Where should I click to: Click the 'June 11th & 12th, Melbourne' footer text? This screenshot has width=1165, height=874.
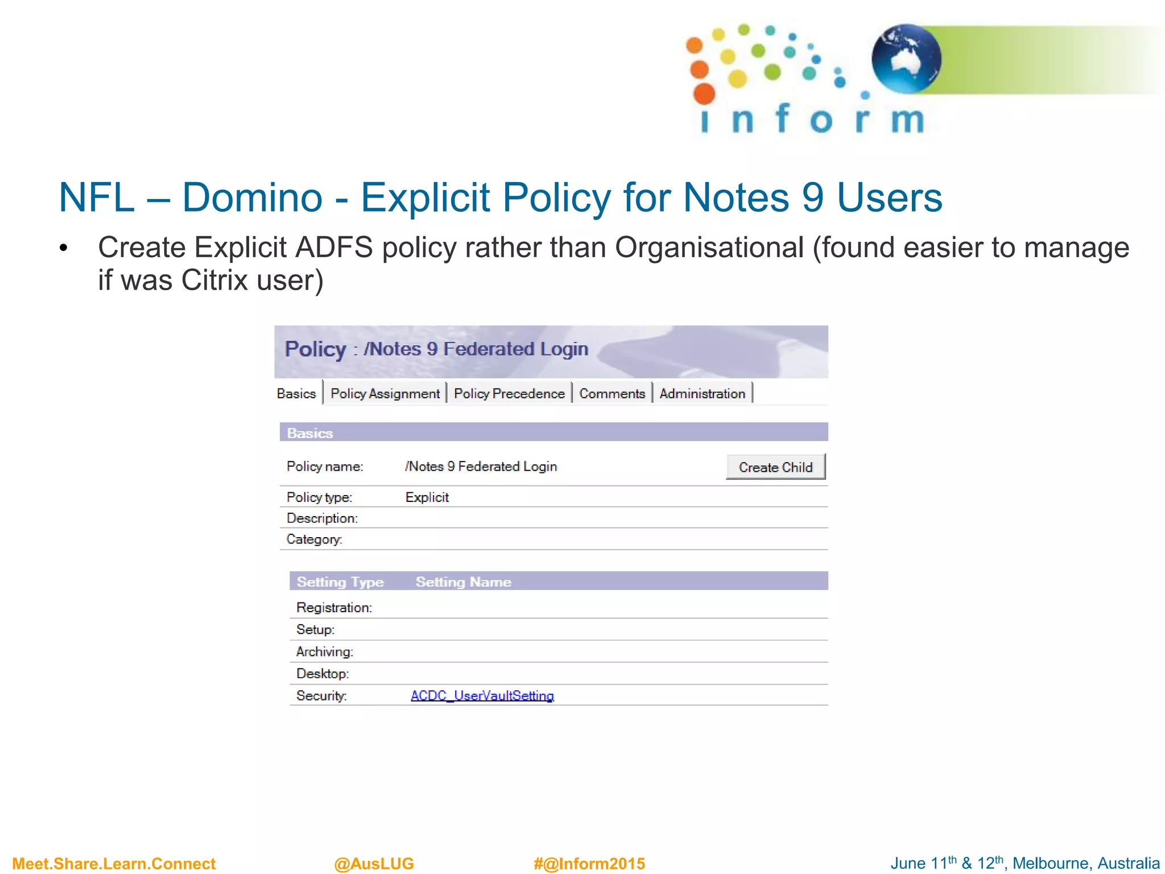pos(1025,863)
